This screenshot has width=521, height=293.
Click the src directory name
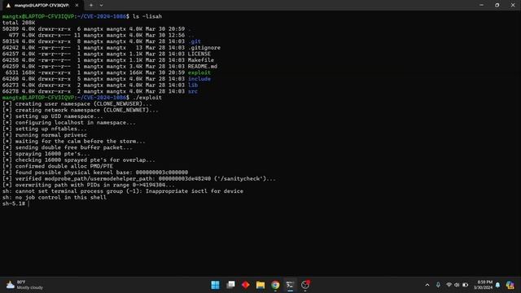coord(193,91)
